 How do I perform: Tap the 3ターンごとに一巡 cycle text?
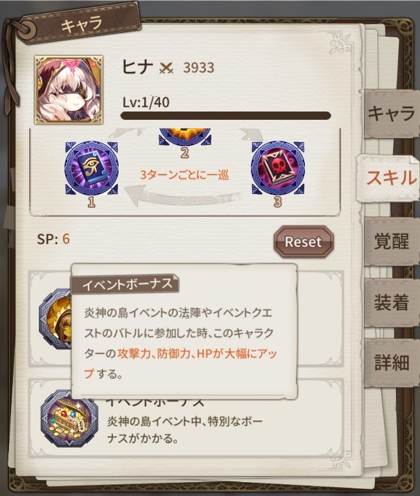(184, 175)
